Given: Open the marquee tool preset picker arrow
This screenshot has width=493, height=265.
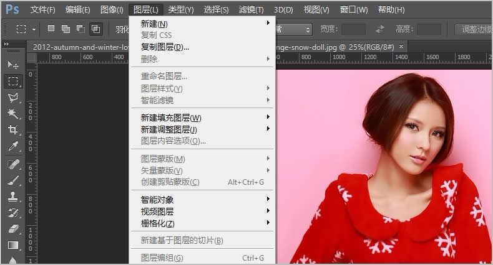Looking at the screenshot, I should (x=34, y=29).
